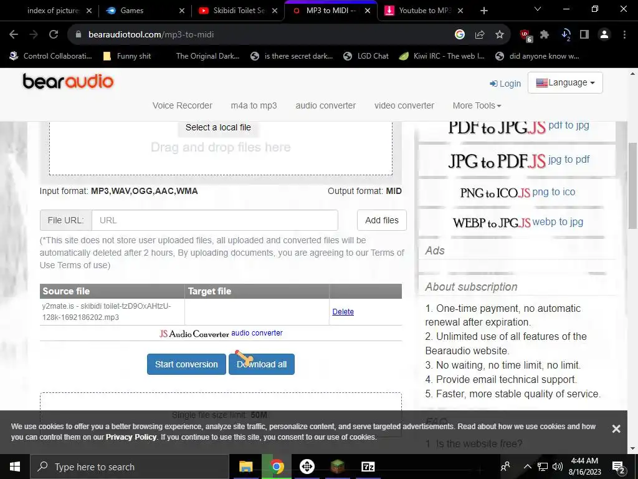Open the Control Collaborati... bookmark

pos(51,56)
